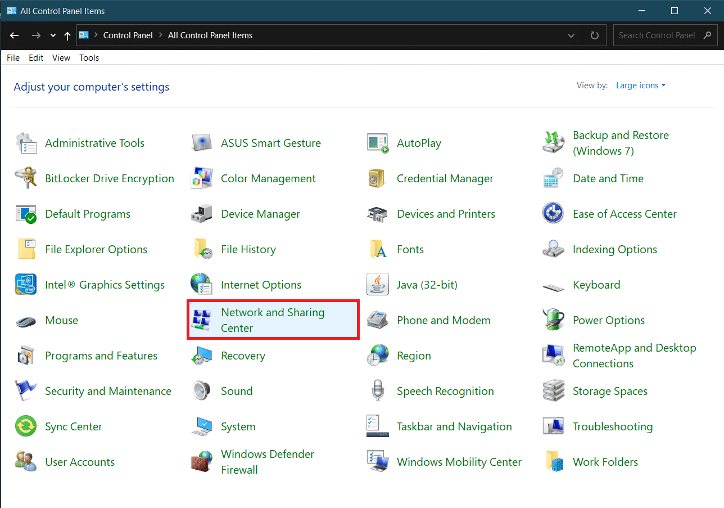Open the recent locations dropdown arrow

(x=53, y=35)
